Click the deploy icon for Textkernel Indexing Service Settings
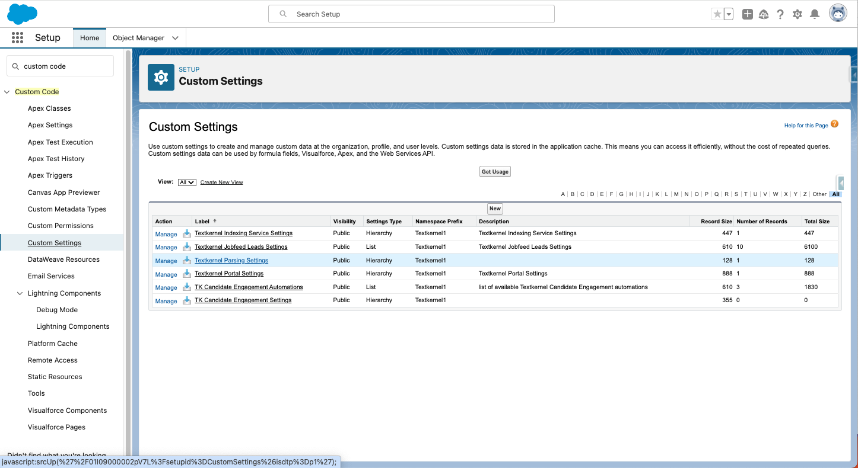The height and width of the screenshot is (468, 858). pyautogui.click(x=187, y=233)
